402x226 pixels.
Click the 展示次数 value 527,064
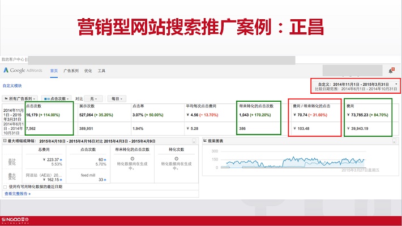(x=86, y=115)
